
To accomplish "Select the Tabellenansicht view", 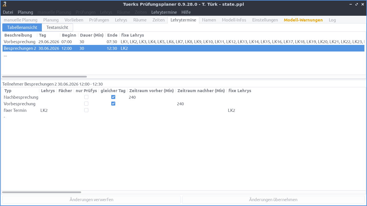I will (x=22, y=27).
